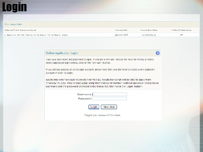Select the Bachelor of Arts (Honours) course row
The width and height of the screenshot is (203, 152).
coord(101,35)
